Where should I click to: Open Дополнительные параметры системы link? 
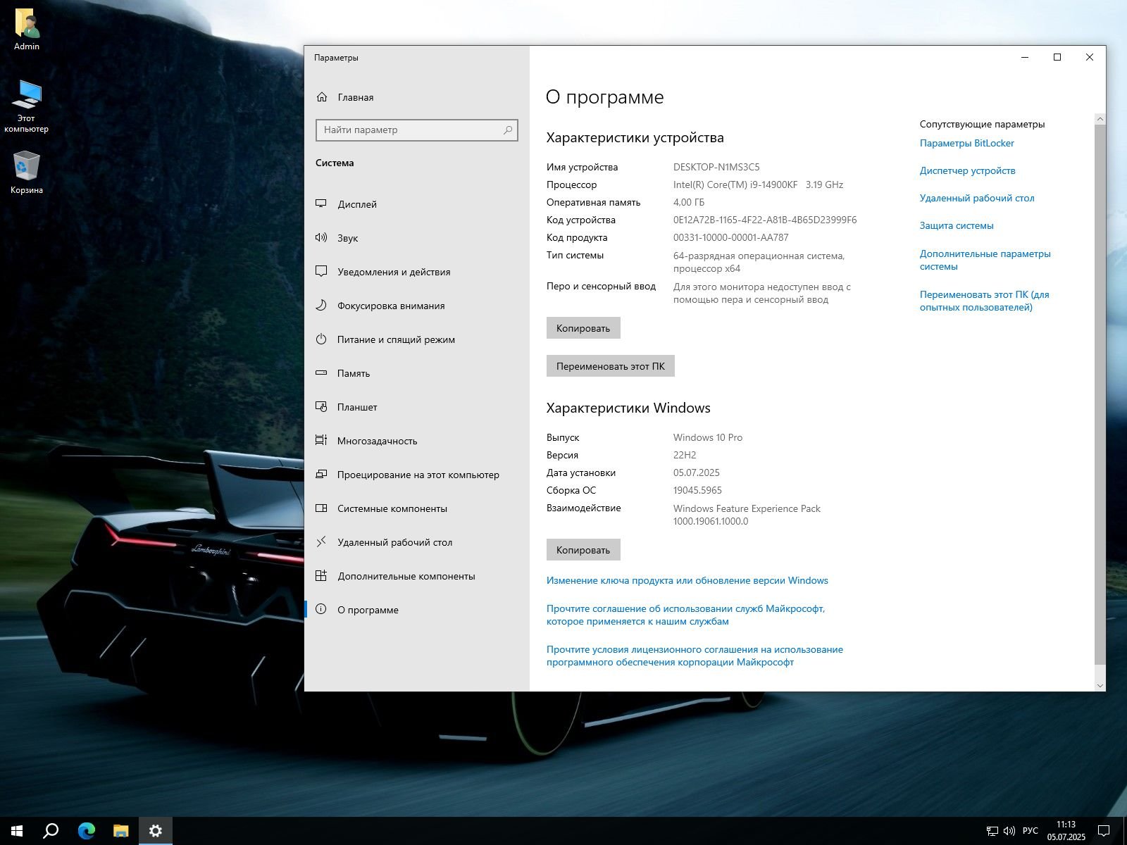tap(985, 260)
